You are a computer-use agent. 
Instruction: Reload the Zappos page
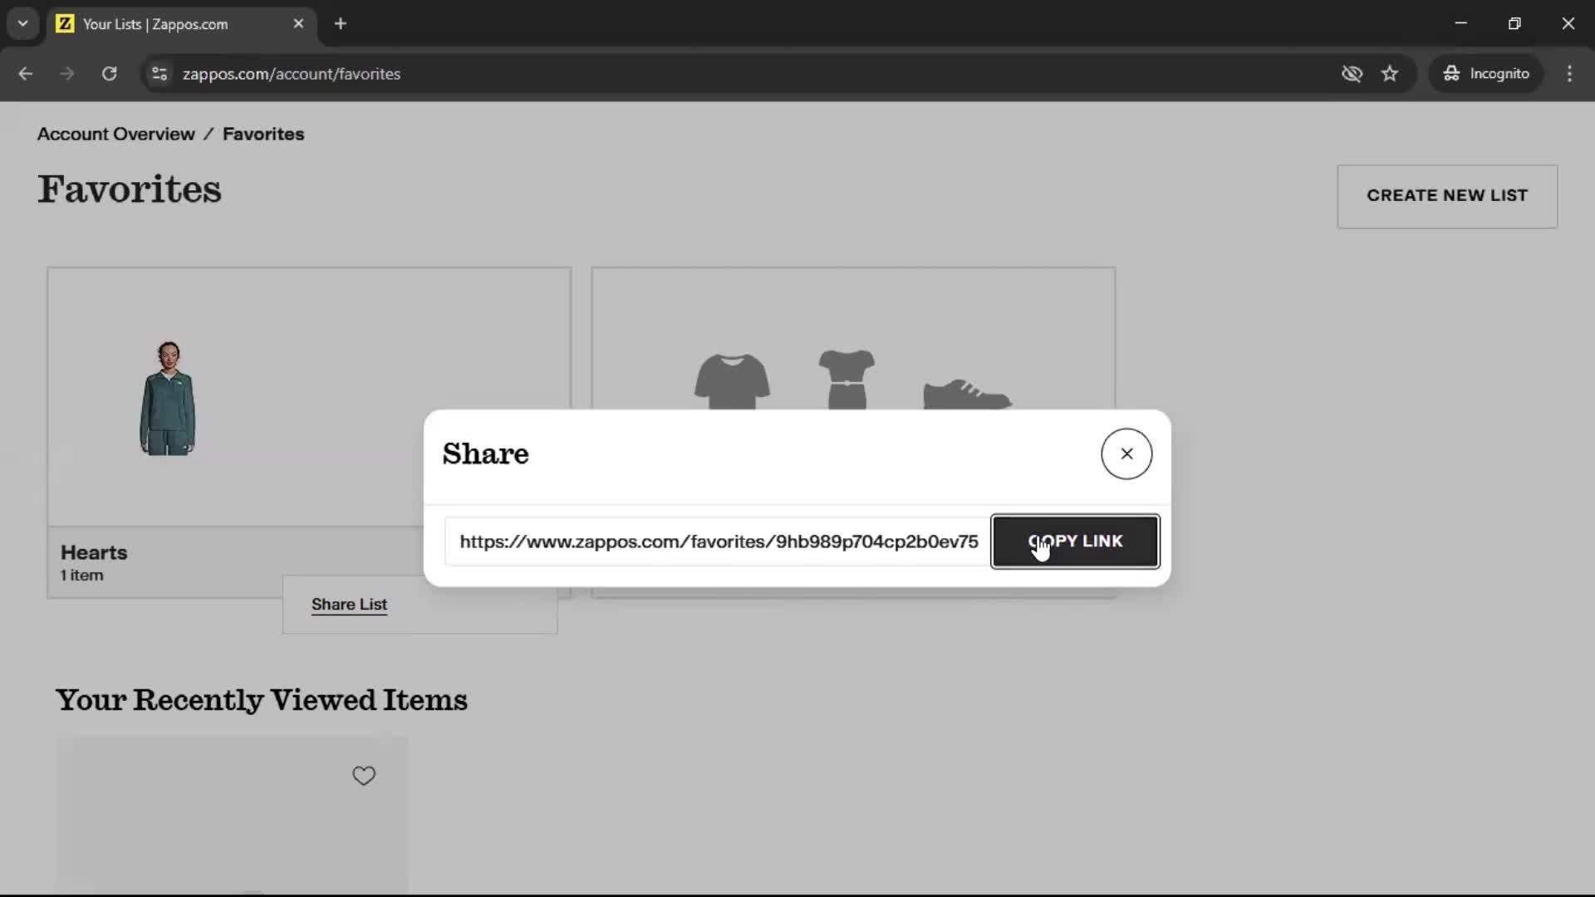[x=109, y=74]
